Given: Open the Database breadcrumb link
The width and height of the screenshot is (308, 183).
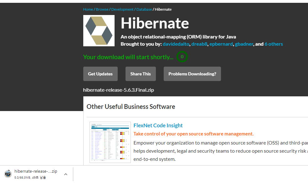Looking at the screenshot, I should [144, 9].
